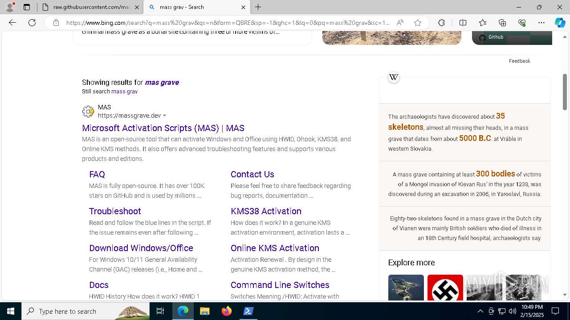Click the Github card label
The width and height of the screenshot is (570, 320).
point(496,37)
